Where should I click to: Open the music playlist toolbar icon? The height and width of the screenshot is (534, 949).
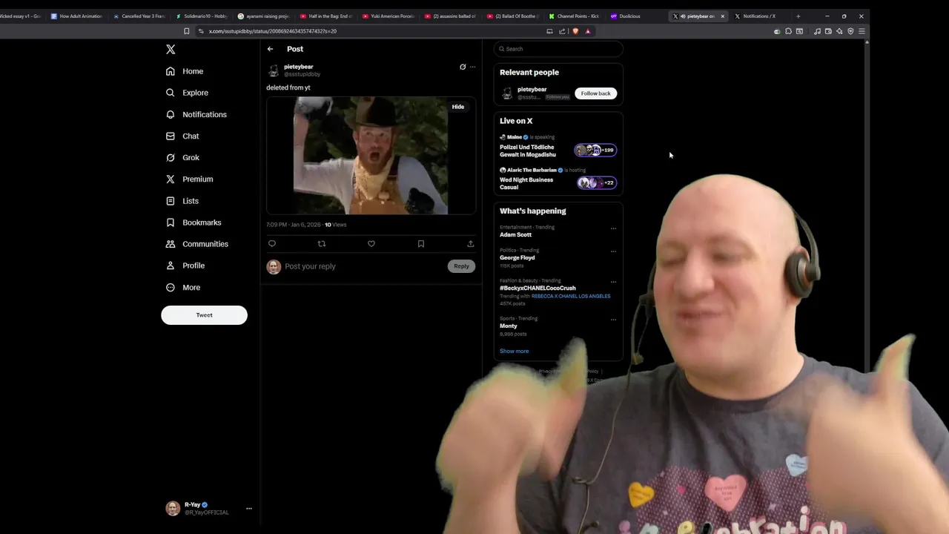tap(817, 31)
